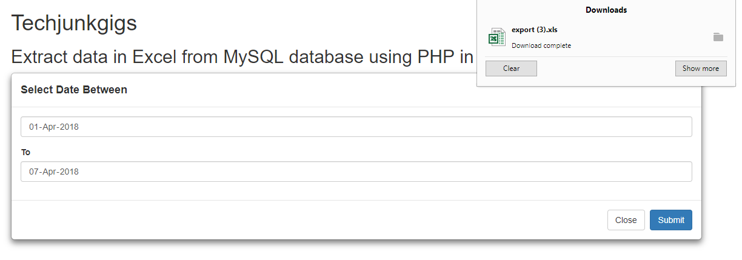
Task: Click the Download complete status text
Action: point(541,45)
